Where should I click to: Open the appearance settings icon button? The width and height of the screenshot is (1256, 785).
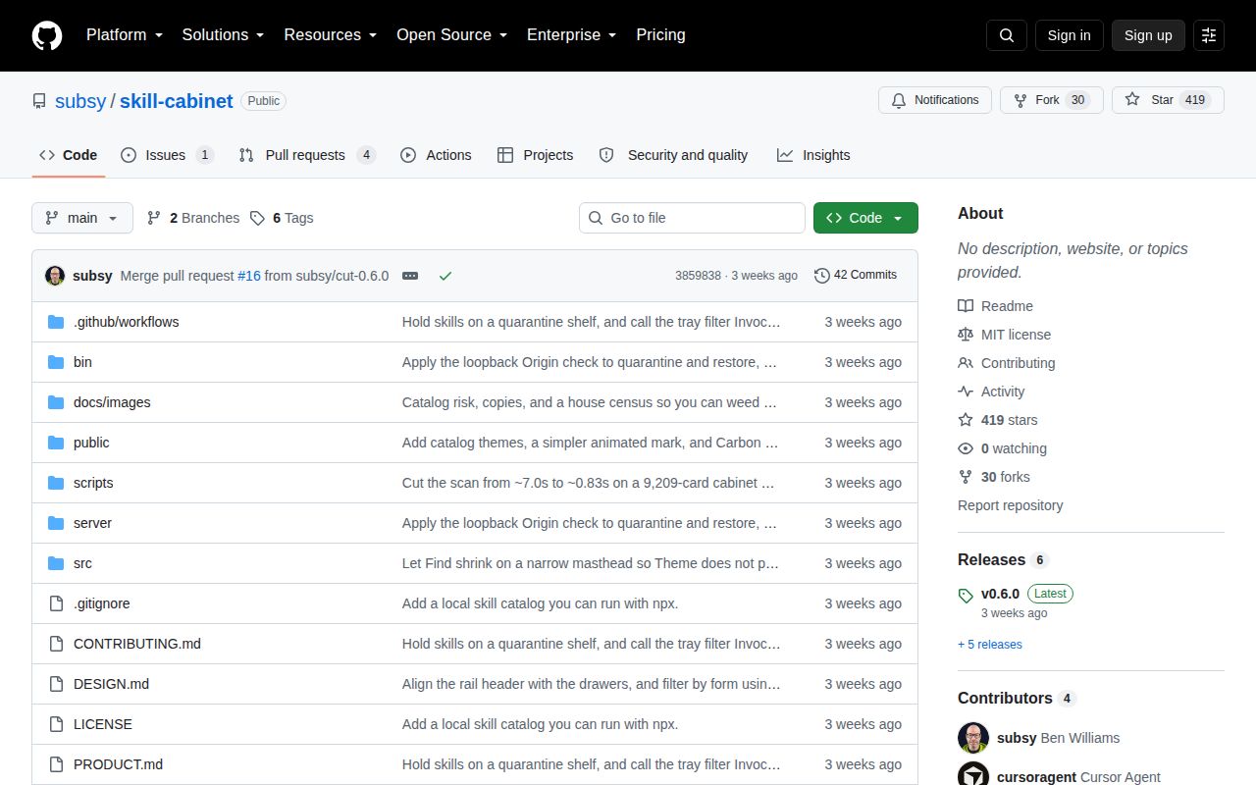[x=1209, y=35]
